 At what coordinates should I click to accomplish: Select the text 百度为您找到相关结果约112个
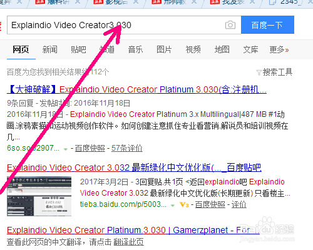(x=58, y=72)
